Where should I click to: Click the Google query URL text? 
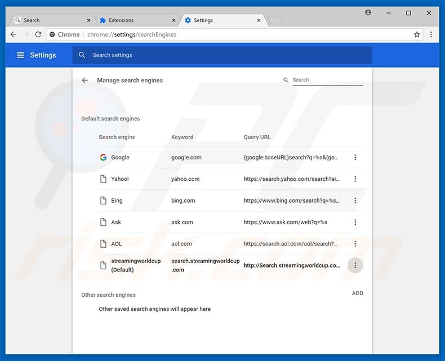(291, 157)
